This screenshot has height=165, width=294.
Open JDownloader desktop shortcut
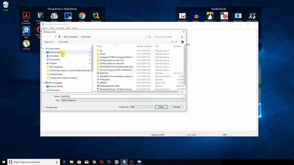96,17
